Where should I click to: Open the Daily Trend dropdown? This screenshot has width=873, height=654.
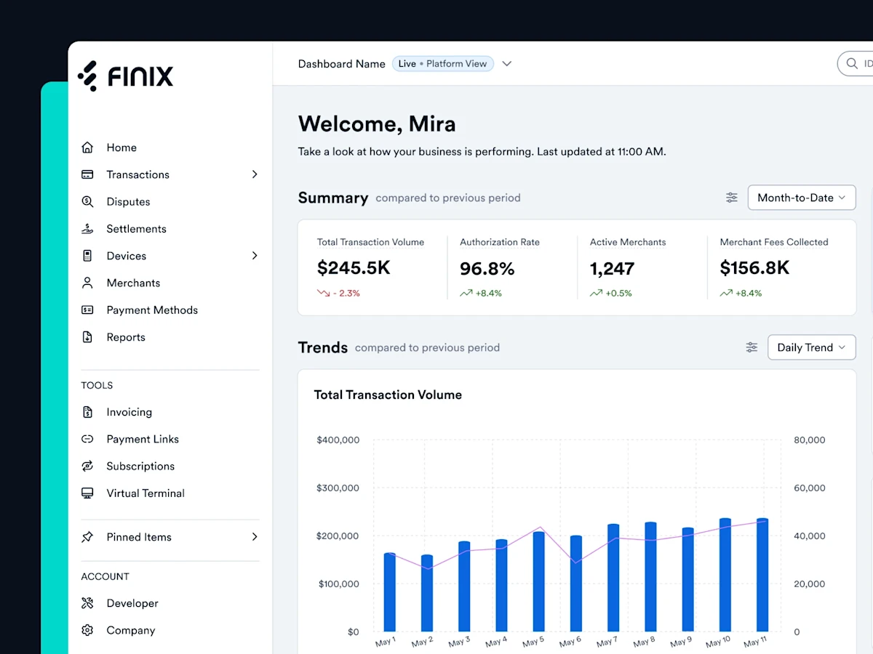(x=812, y=347)
